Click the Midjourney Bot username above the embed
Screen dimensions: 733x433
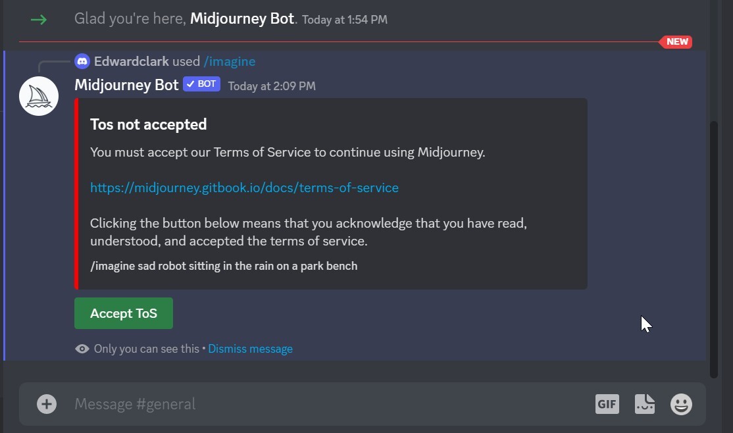coord(126,85)
